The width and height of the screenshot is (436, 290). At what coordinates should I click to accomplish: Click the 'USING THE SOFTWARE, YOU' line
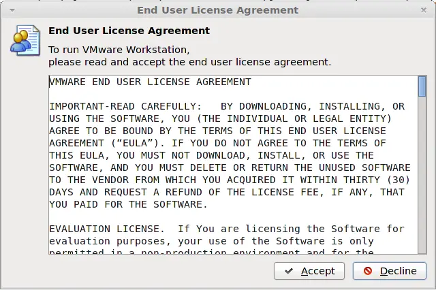(x=221, y=118)
